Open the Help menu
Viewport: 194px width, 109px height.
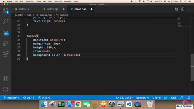click(75, 1)
